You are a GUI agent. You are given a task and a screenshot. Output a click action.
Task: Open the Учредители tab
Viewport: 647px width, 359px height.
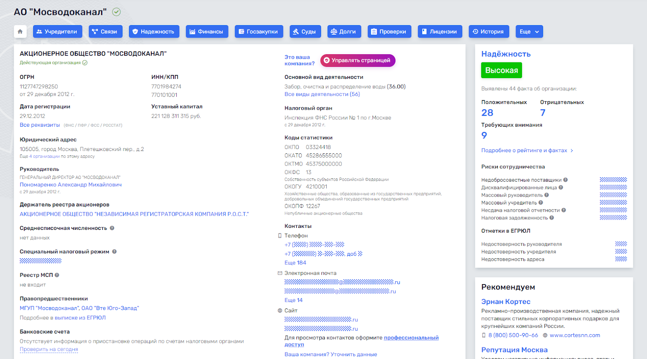[58, 32]
